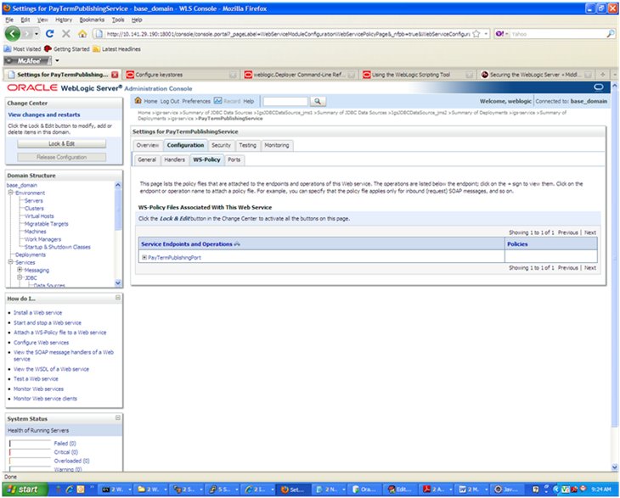Open Attach a WS-Policy file help link
Screen dimensions: 620x498
(x=59, y=333)
